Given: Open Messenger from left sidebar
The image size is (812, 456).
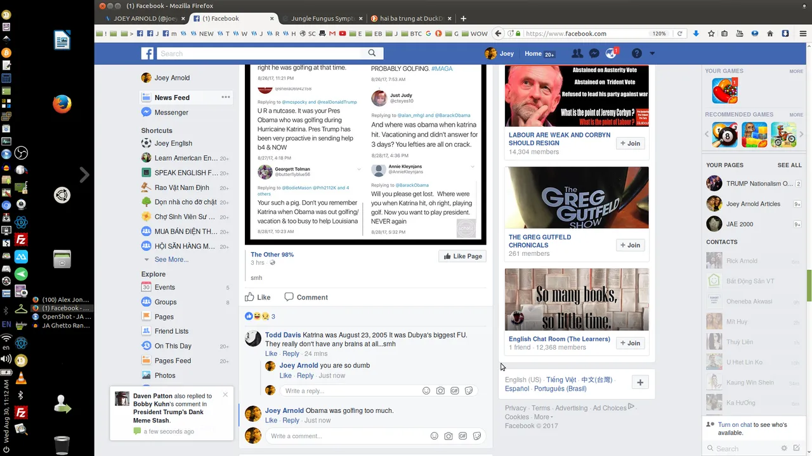Looking at the screenshot, I should tap(171, 112).
